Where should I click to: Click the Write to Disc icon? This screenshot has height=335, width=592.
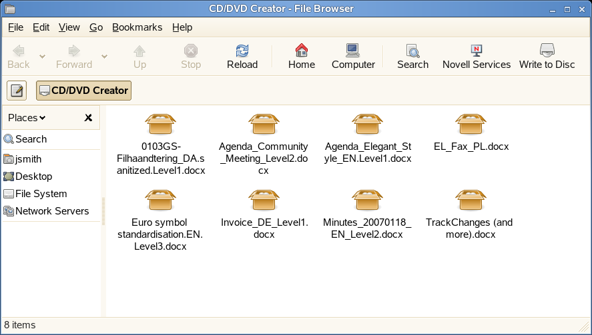(547, 50)
